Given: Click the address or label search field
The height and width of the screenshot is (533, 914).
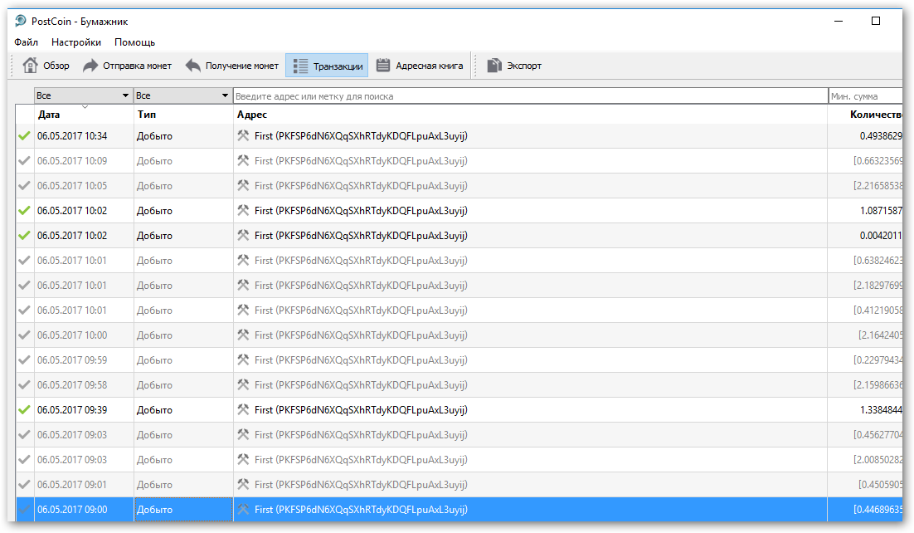Looking at the screenshot, I should 530,96.
